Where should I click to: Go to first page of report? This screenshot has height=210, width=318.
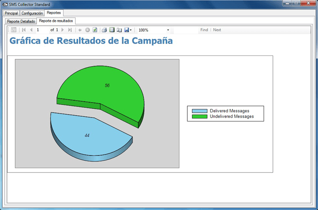[x=24, y=30]
